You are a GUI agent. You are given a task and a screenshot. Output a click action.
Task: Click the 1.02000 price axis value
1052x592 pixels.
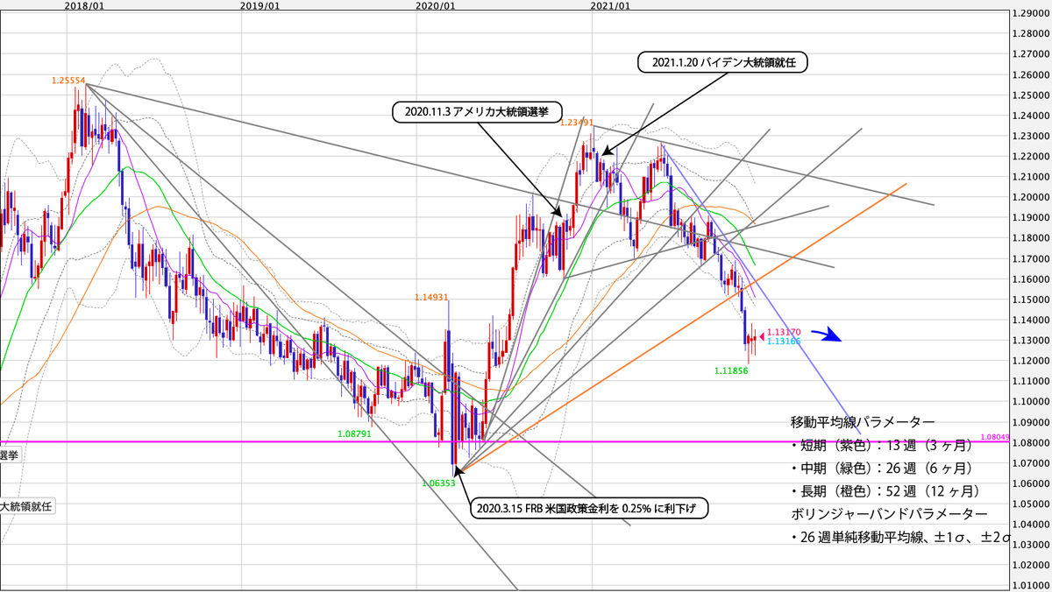[x=1032, y=565]
